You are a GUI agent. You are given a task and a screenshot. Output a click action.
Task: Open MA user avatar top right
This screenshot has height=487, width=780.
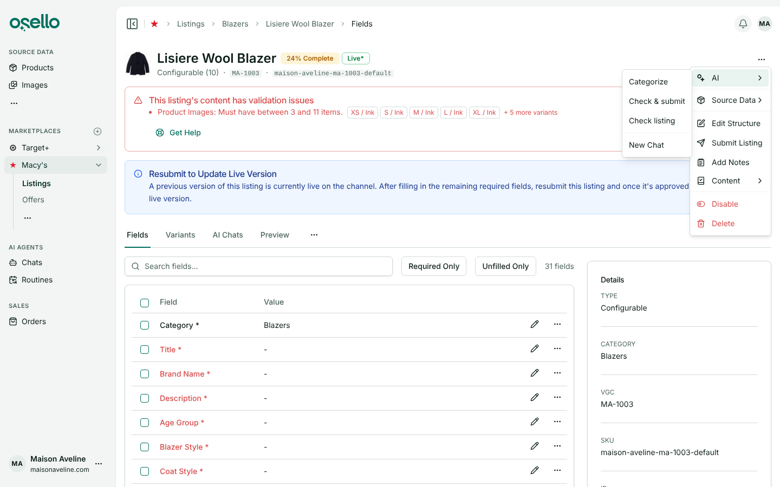[x=764, y=24]
